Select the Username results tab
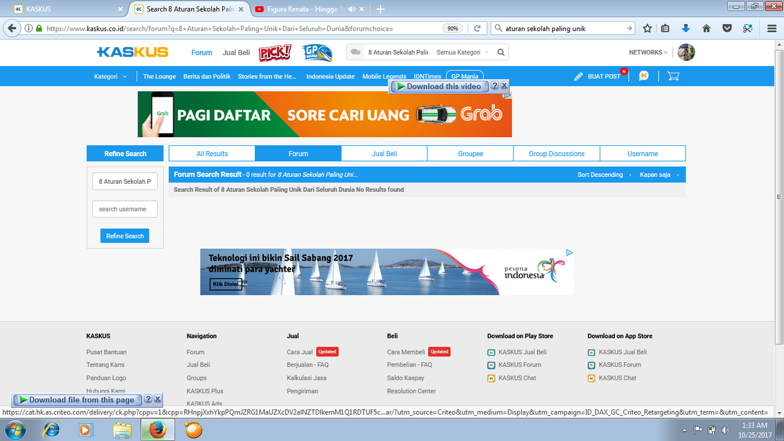784x441 pixels. (643, 154)
